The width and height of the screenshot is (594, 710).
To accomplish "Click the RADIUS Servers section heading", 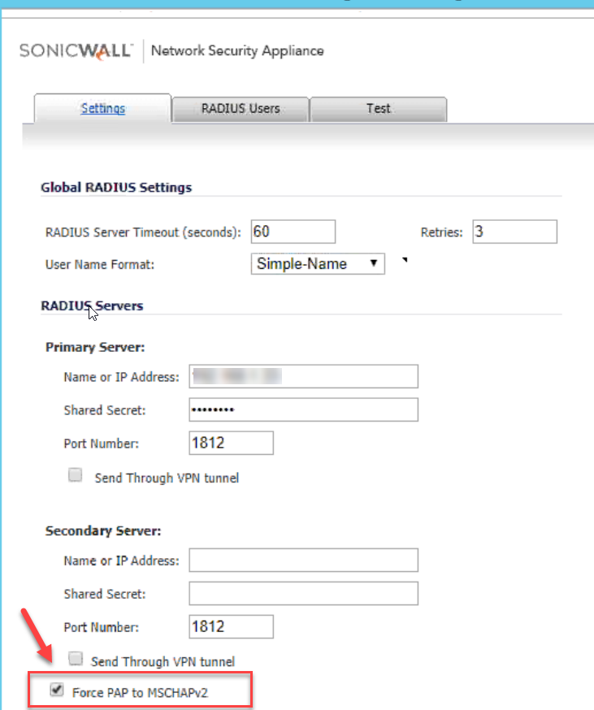I will pos(91,305).
